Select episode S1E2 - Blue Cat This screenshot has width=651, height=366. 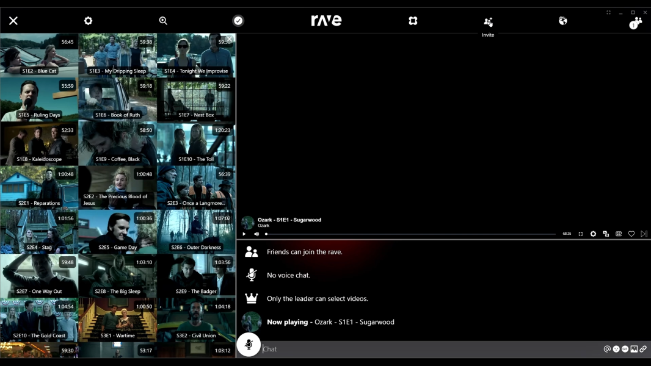39,56
